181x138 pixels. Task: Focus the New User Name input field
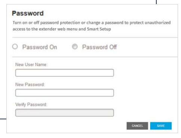(65, 73)
